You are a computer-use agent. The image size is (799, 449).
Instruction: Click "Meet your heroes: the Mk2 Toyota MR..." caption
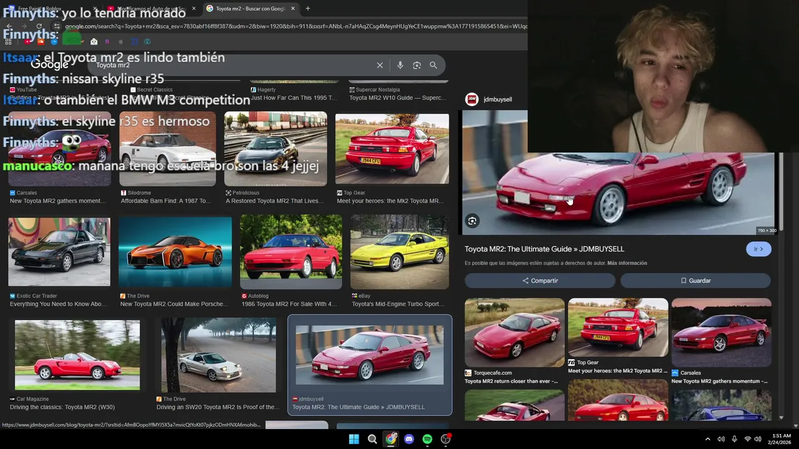tap(390, 201)
